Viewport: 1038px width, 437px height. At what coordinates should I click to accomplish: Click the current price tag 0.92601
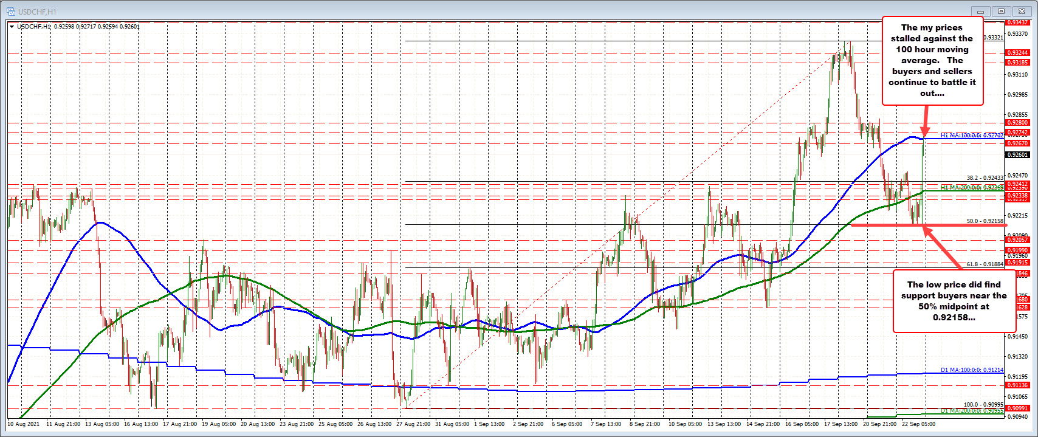click(x=1018, y=155)
